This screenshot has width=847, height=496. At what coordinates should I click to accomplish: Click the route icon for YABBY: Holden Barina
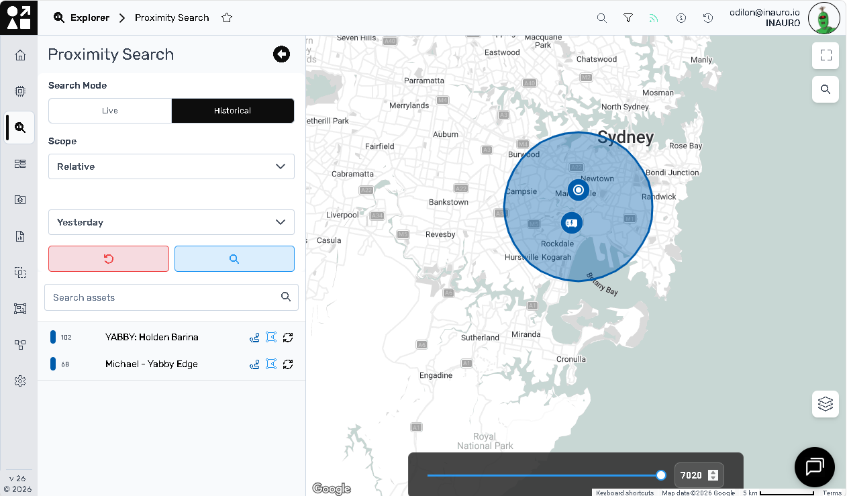254,338
